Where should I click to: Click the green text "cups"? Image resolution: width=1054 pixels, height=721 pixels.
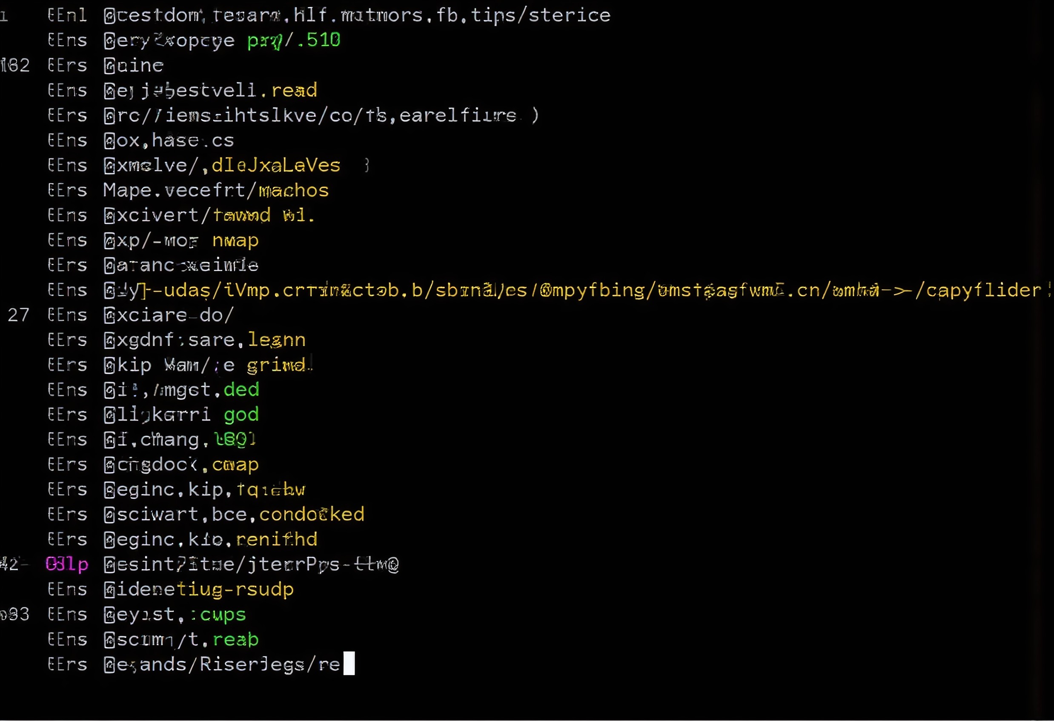223,615
